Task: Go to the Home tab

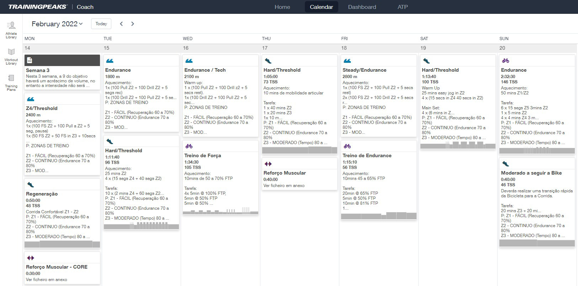Action: tap(282, 7)
